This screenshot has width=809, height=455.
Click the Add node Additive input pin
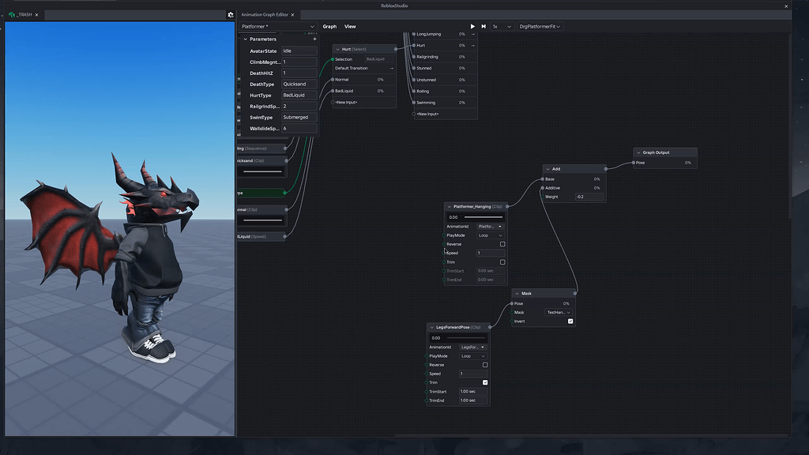[542, 188]
